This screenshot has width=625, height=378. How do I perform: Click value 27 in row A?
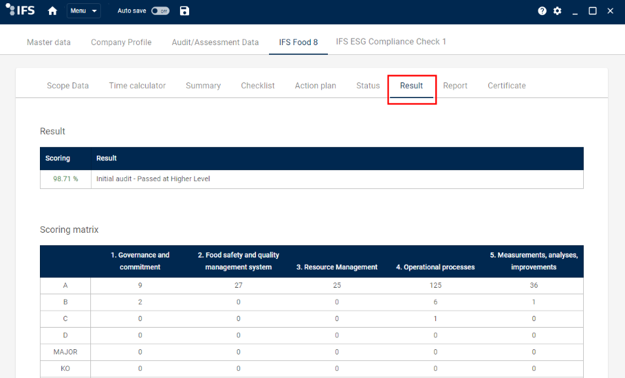pyautogui.click(x=238, y=285)
